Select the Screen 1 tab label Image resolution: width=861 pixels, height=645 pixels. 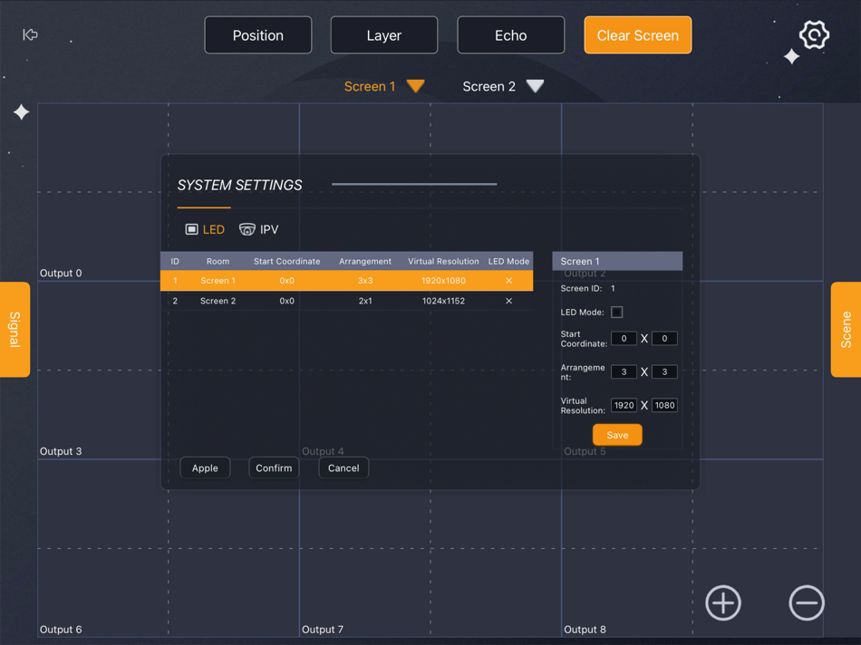pyautogui.click(x=370, y=86)
